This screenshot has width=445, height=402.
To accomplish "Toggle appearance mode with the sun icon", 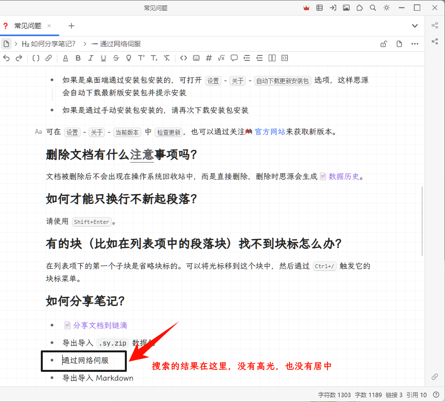I will click(387, 8).
